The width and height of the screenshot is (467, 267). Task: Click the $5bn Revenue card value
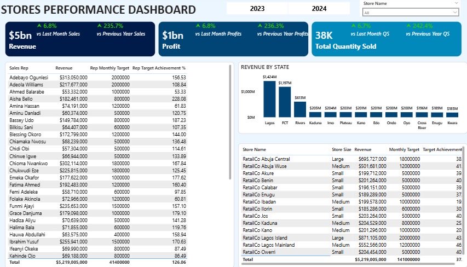point(20,36)
